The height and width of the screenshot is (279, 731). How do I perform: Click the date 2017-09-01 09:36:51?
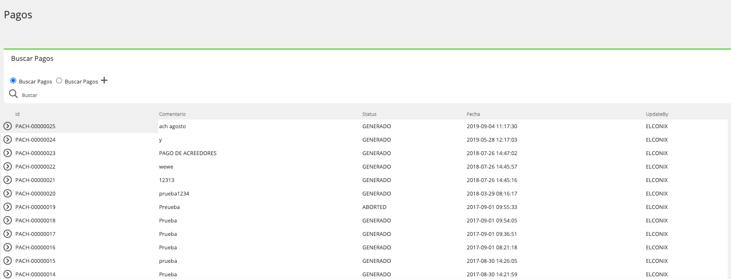(x=492, y=234)
